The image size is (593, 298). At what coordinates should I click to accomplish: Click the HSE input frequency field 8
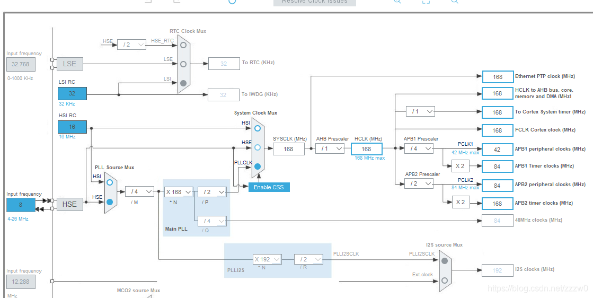pos(21,205)
